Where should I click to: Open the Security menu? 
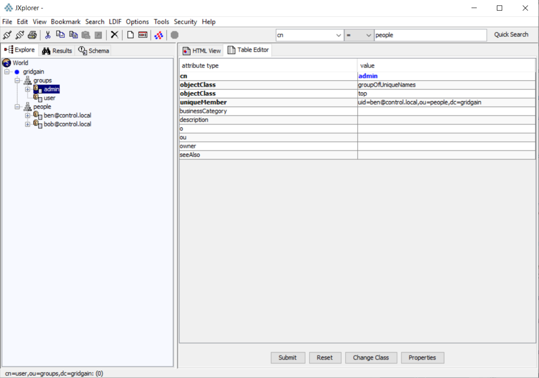(185, 22)
